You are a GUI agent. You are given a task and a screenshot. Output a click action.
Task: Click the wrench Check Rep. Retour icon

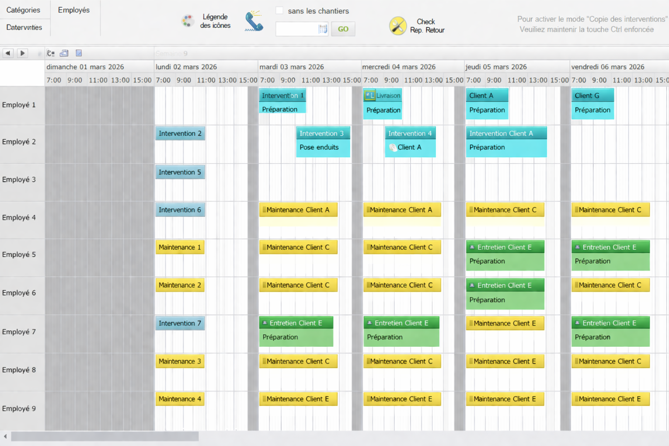click(397, 26)
